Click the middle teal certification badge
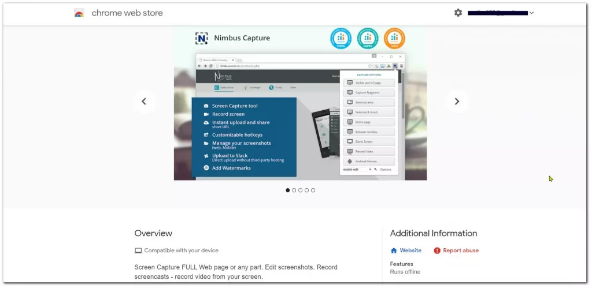 [x=368, y=39]
